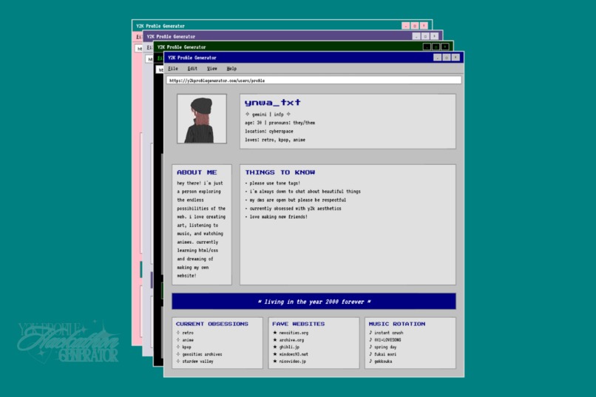Click 'currently obsessed with y2k aesthetics' bullet

coord(294,208)
